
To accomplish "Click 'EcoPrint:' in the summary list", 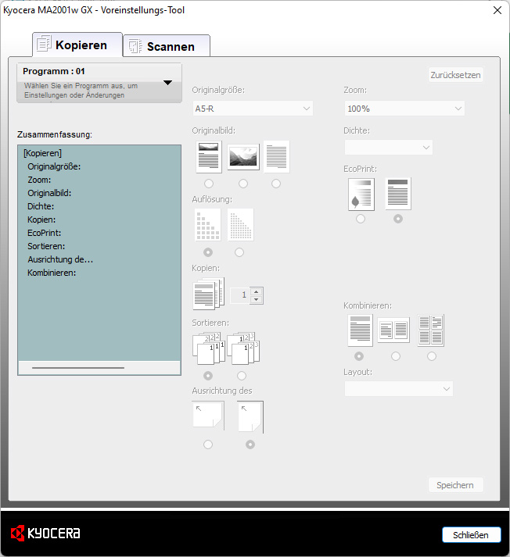I will pos(44,233).
